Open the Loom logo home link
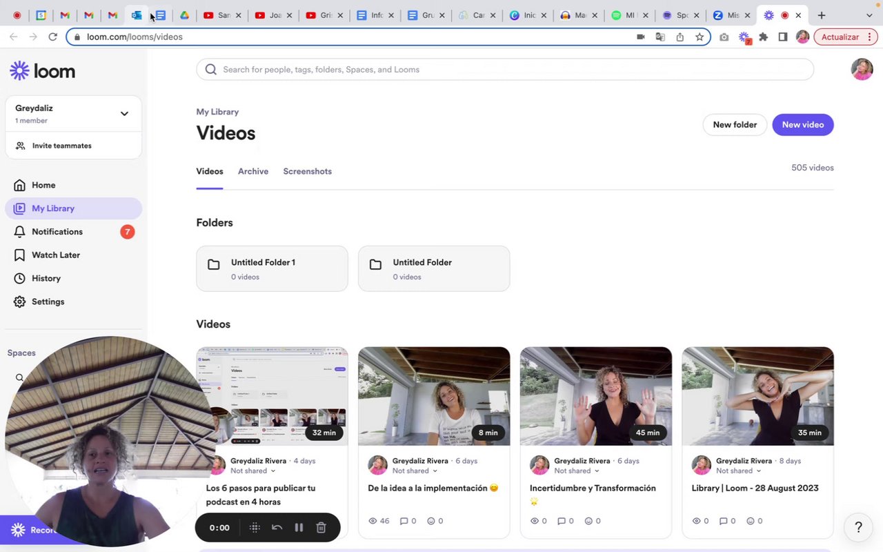Image resolution: width=883 pixels, height=552 pixels. (x=42, y=71)
